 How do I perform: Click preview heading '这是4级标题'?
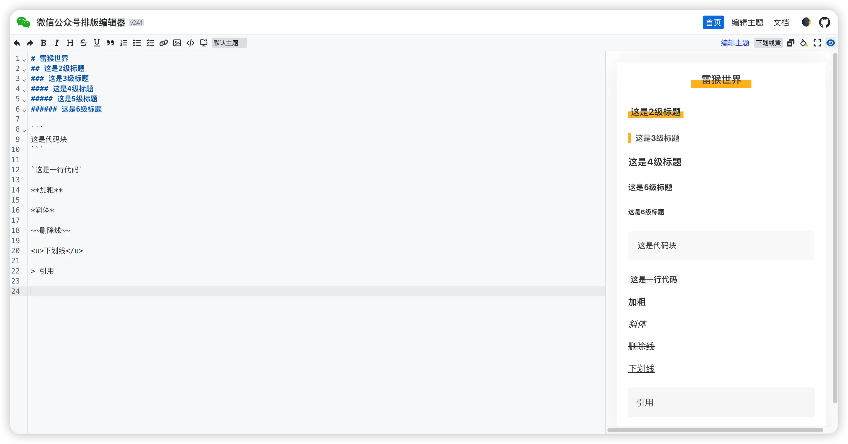[655, 162]
